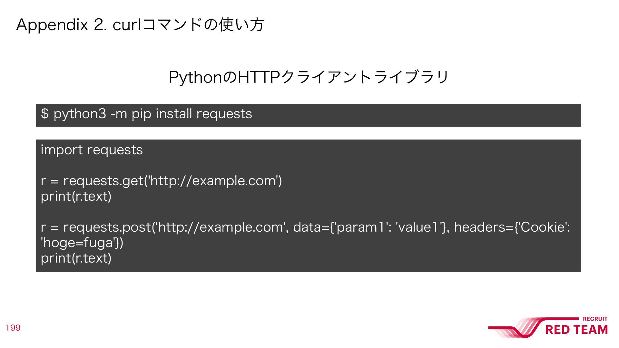Click the last print(r.text) line

click(x=76, y=258)
